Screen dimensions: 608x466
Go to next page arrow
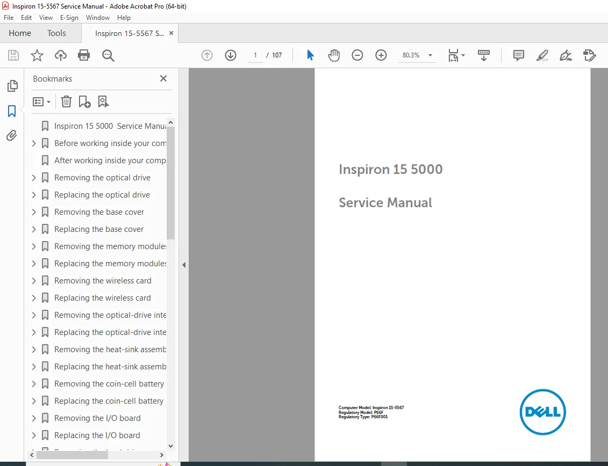coord(231,55)
